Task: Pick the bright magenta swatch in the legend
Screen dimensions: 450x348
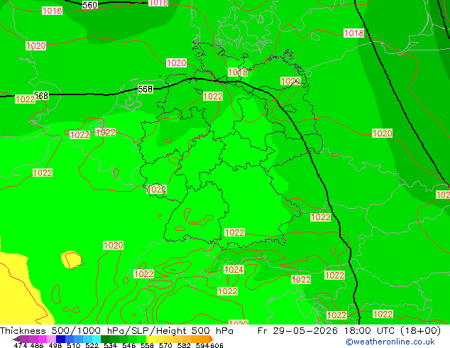Action: coord(43,339)
